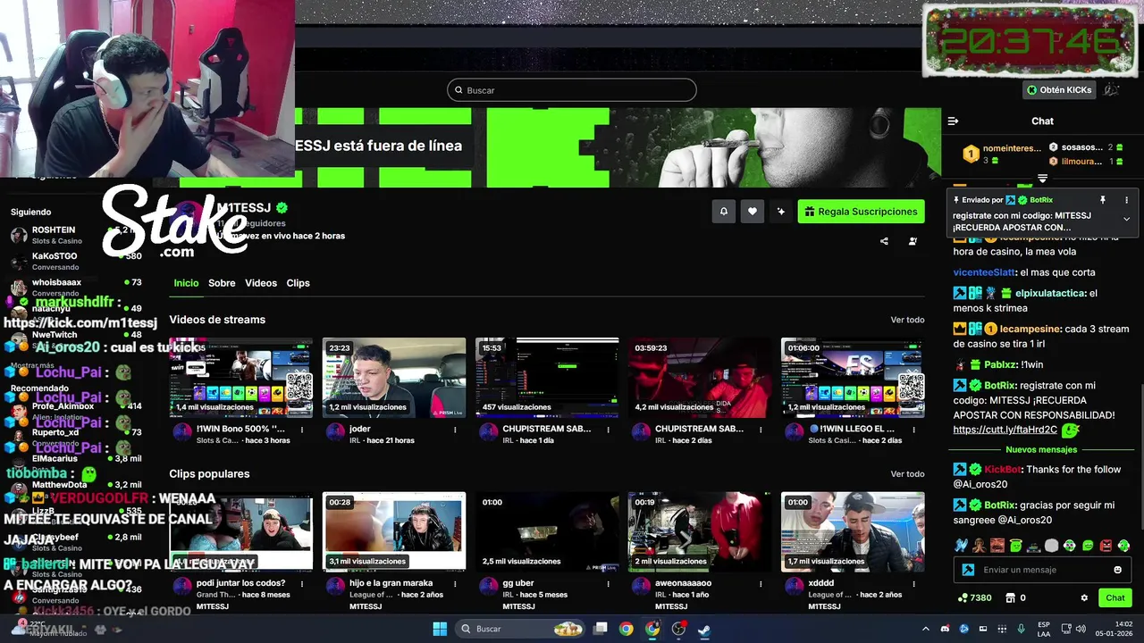Click BotRix username in pinned message

coord(1040,200)
